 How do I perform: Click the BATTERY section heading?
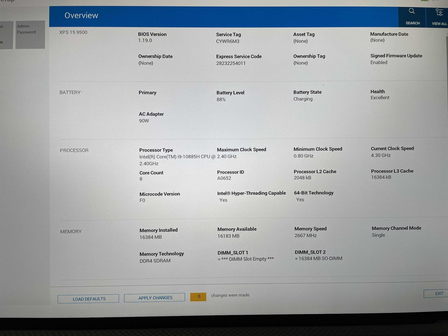coord(70,92)
